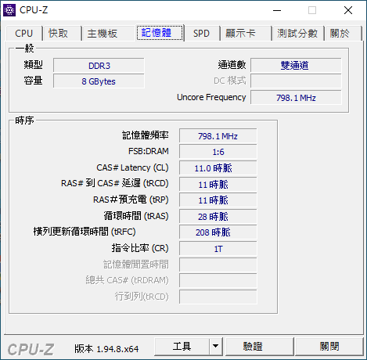This screenshot has width=367, height=360.
Task: Click the 橫列更新循環時間 (tRFC) label
Action: coord(85,232)
